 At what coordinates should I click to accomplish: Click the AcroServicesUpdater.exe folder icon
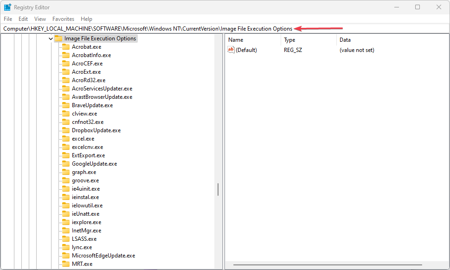click(x=66, y=88)
